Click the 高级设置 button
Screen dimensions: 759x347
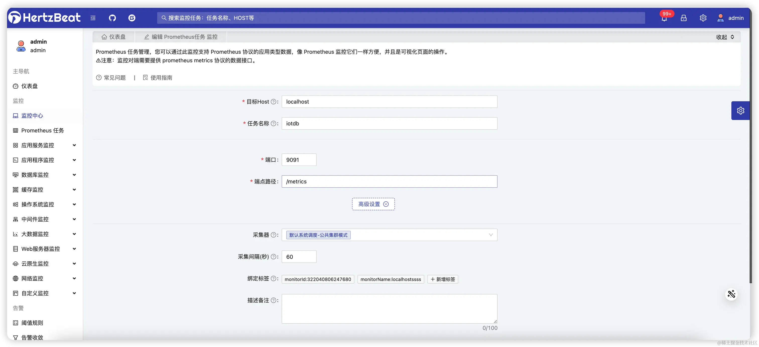click(373, 204)
